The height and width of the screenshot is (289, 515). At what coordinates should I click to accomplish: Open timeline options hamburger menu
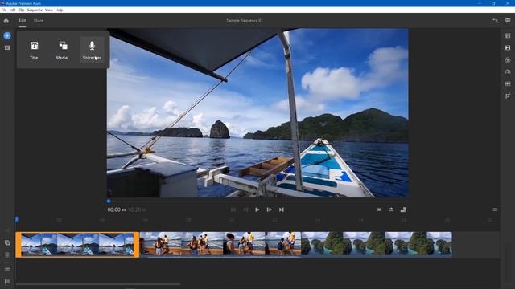tap(495, 210)
